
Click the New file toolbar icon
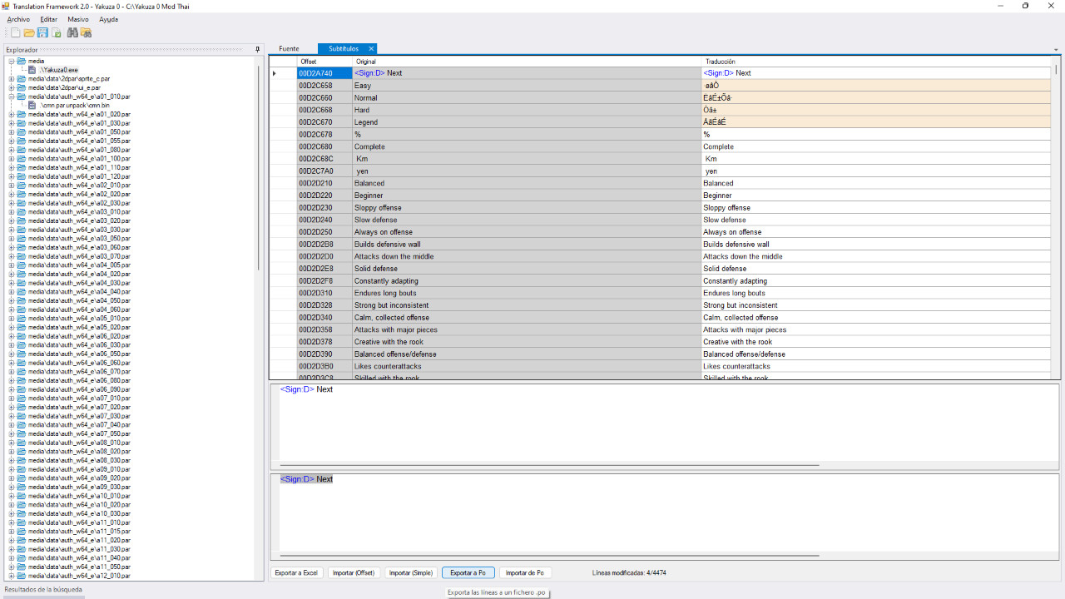(15, 32)
